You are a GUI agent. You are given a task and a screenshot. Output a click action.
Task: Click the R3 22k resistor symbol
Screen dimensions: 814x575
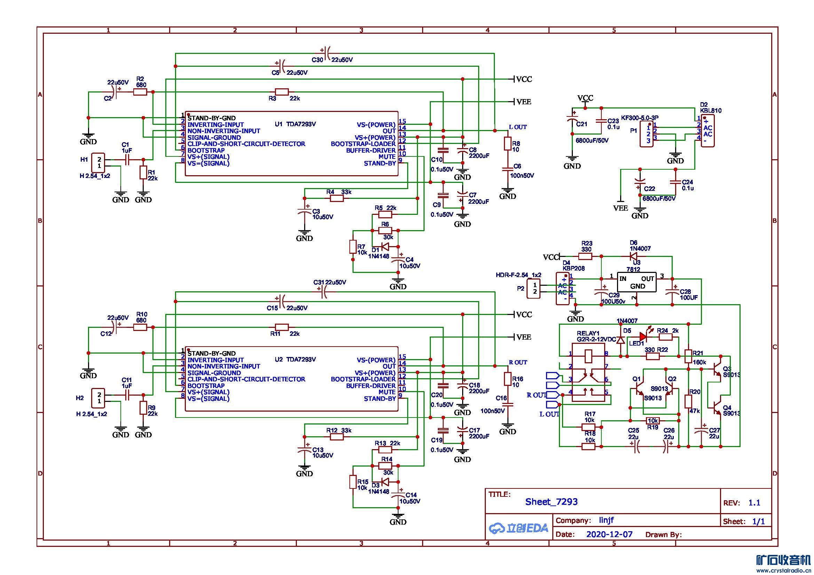click(282, 92)
